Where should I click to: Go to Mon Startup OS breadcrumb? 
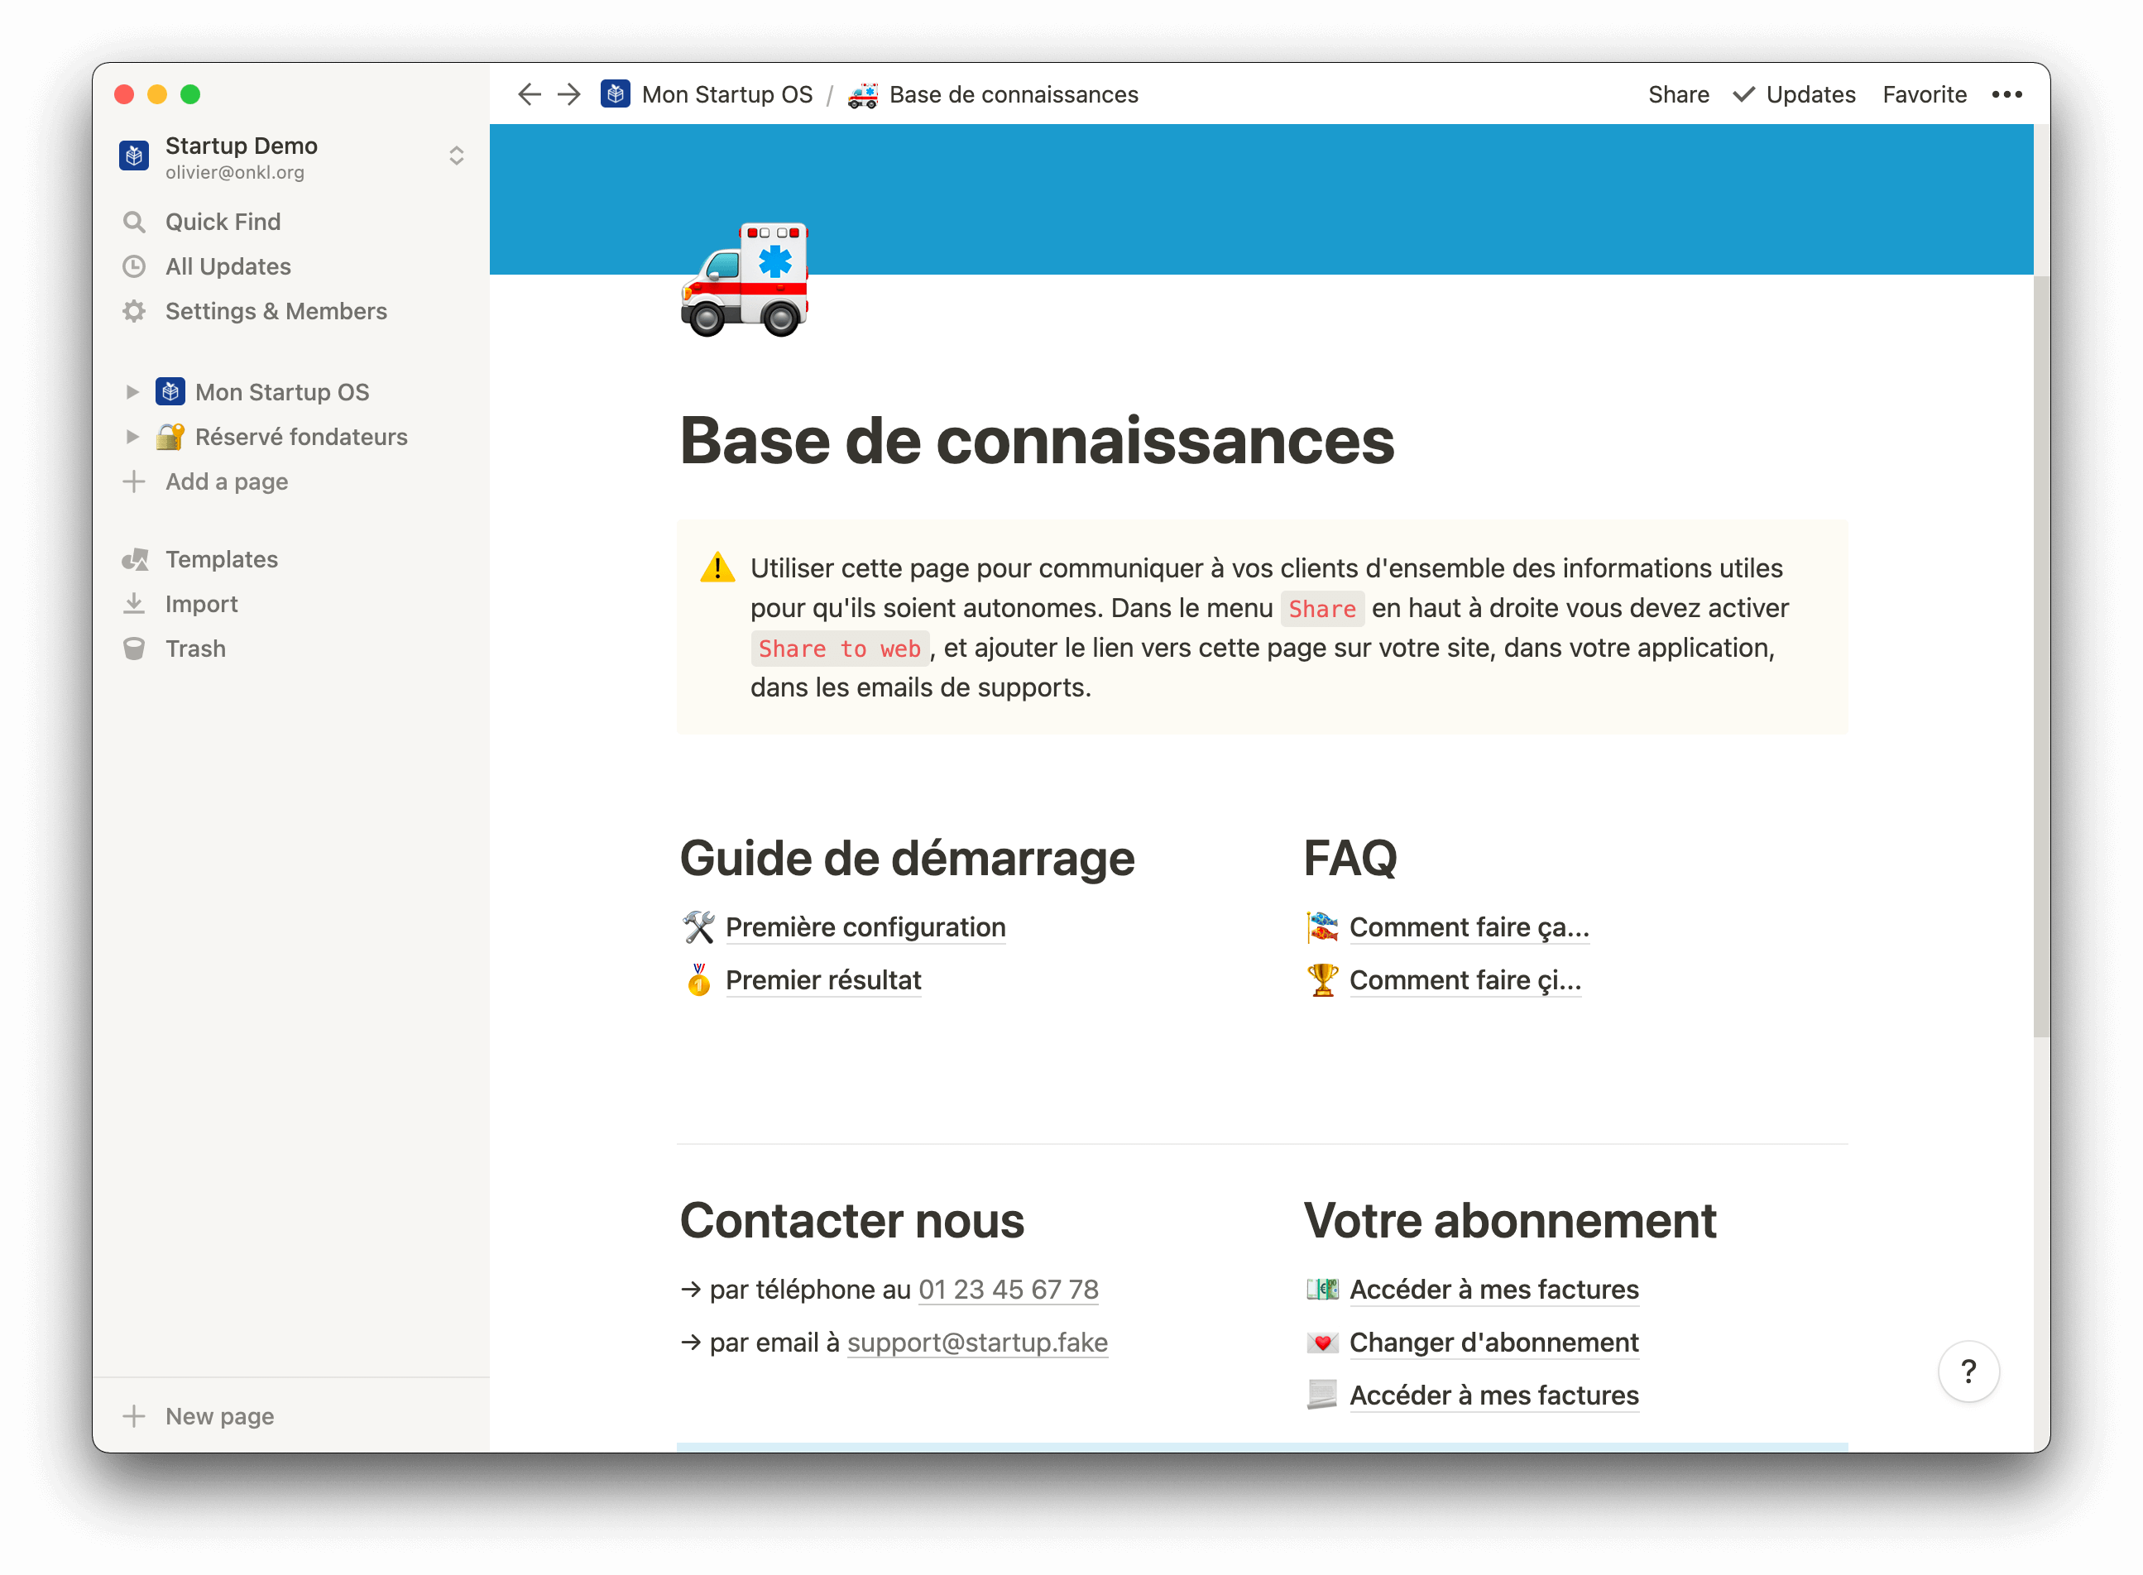coord(726,94)
